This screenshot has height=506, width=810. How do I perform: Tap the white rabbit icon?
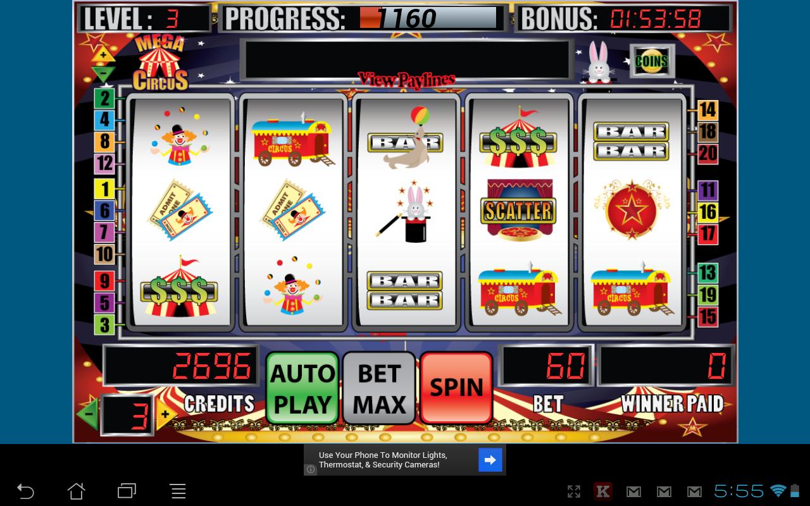tap(598, 62)
